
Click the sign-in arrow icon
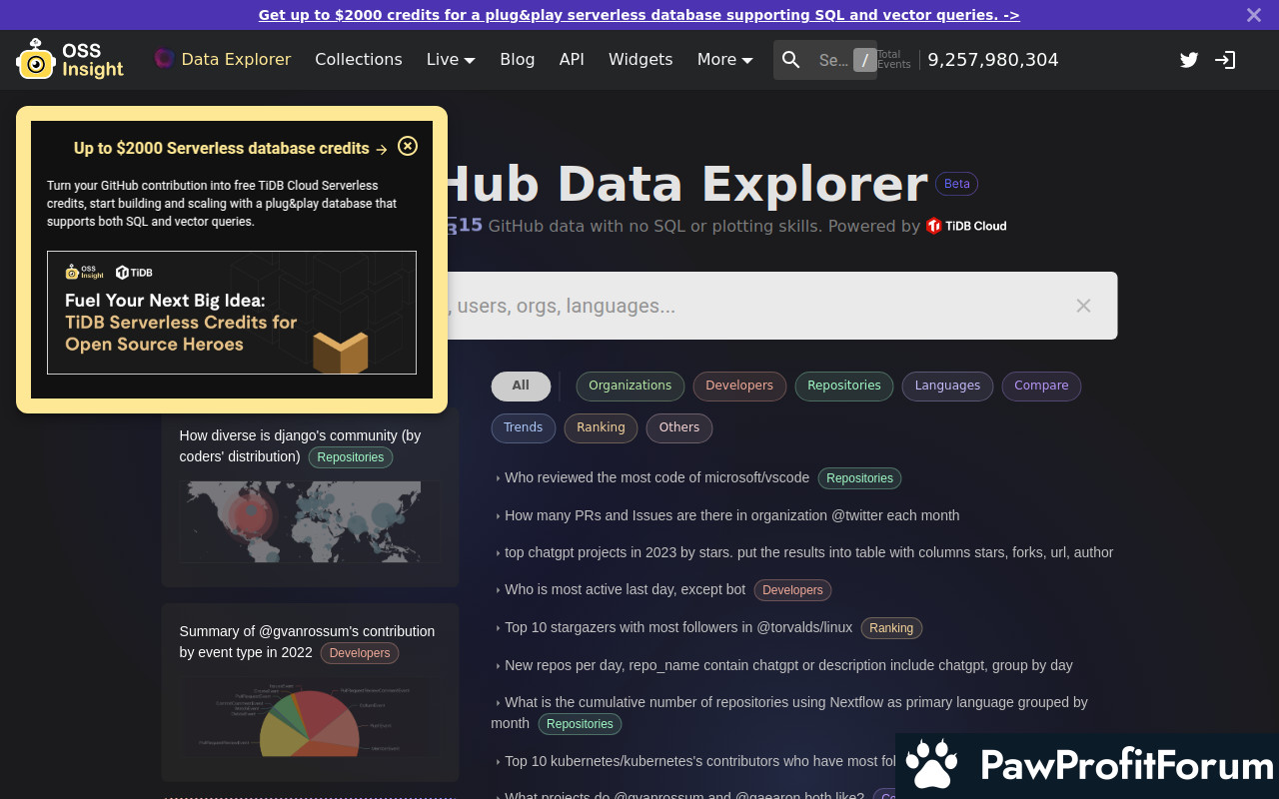(1225, 60)
